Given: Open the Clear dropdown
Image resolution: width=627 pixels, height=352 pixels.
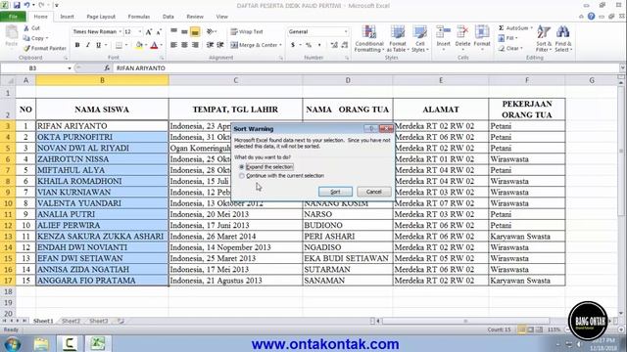Looking at the screenshot, I should click(x=510, y=48).
